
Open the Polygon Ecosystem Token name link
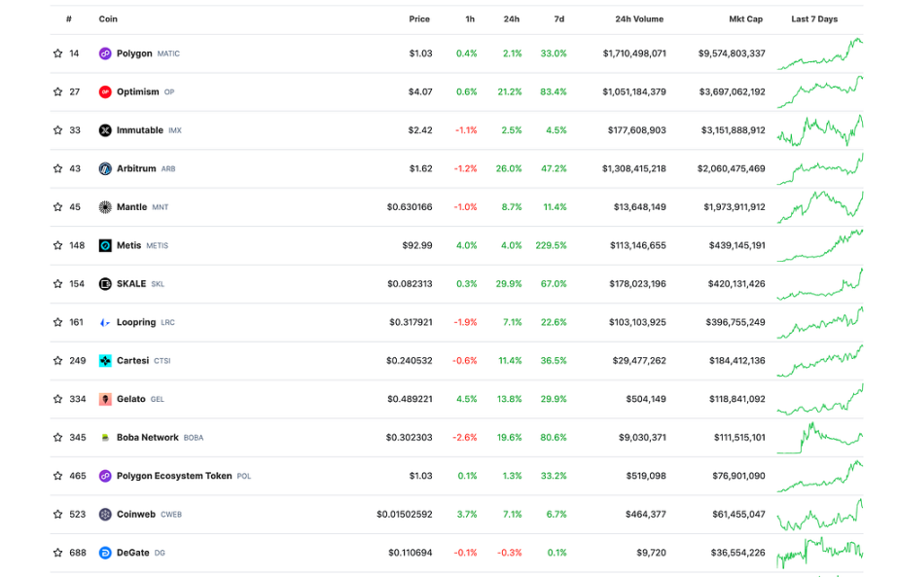(x=174, y=476)
